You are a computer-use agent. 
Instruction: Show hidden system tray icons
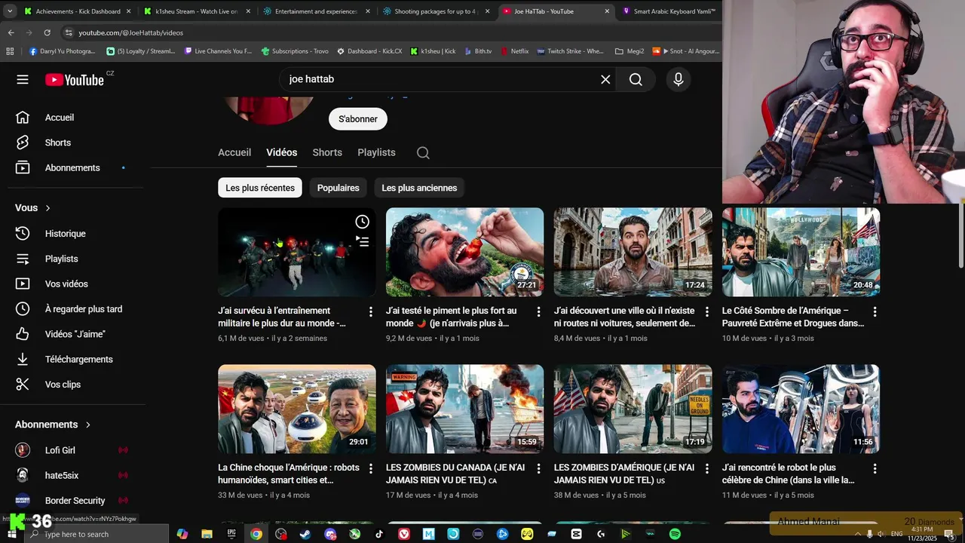click(x=856, y=534)
